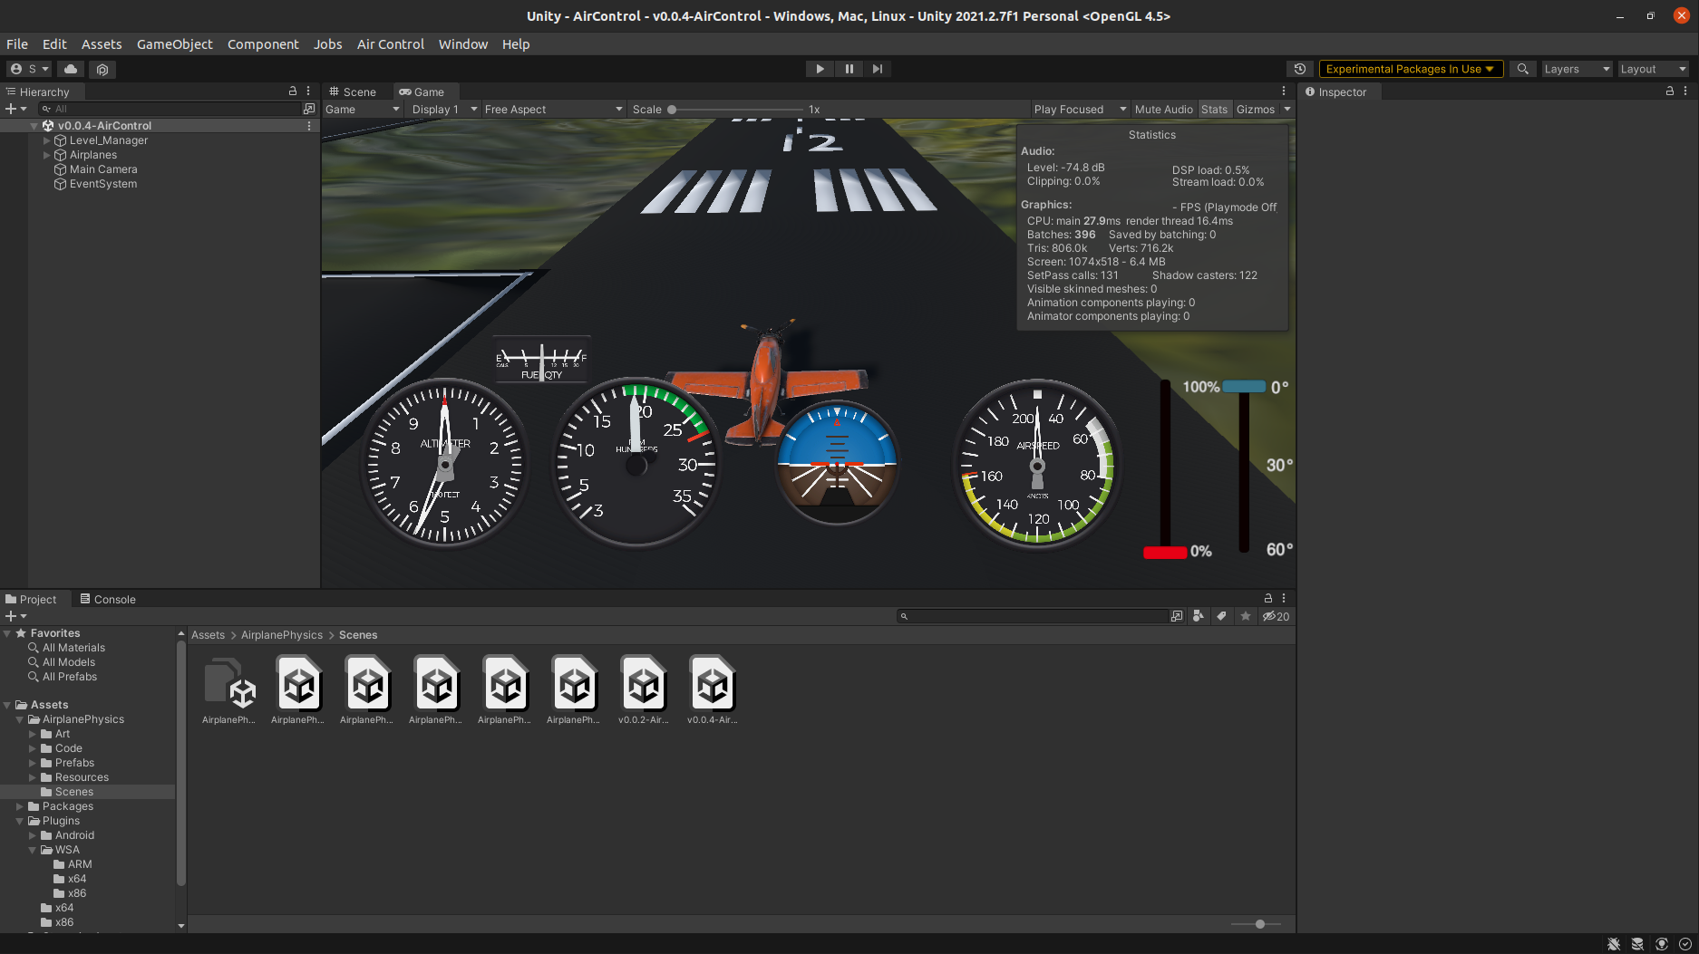The image size is (1699, 954).
Task: Click the Game view Scale slider handle
Action: 672,110
